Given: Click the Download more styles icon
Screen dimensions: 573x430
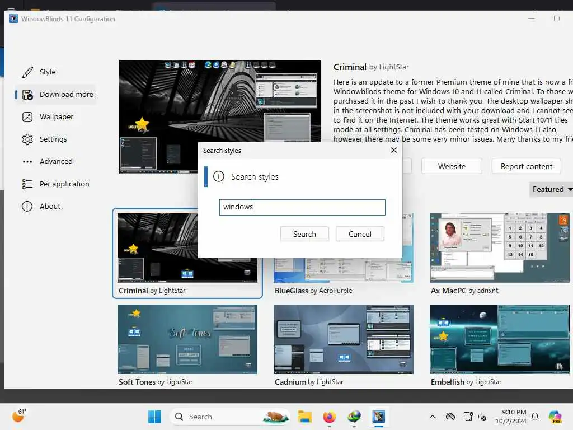Looking at the screenshot, I should 27,95.
